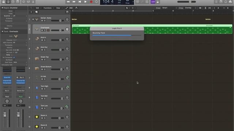Click the horizontal auto zoom button
The image size is (234, 131).
pos(210,8)
